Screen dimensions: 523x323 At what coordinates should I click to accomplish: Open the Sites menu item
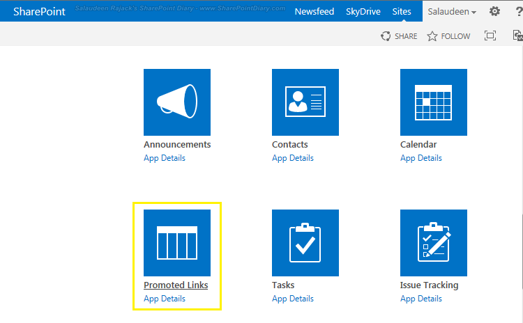click(x=402, y=11)
